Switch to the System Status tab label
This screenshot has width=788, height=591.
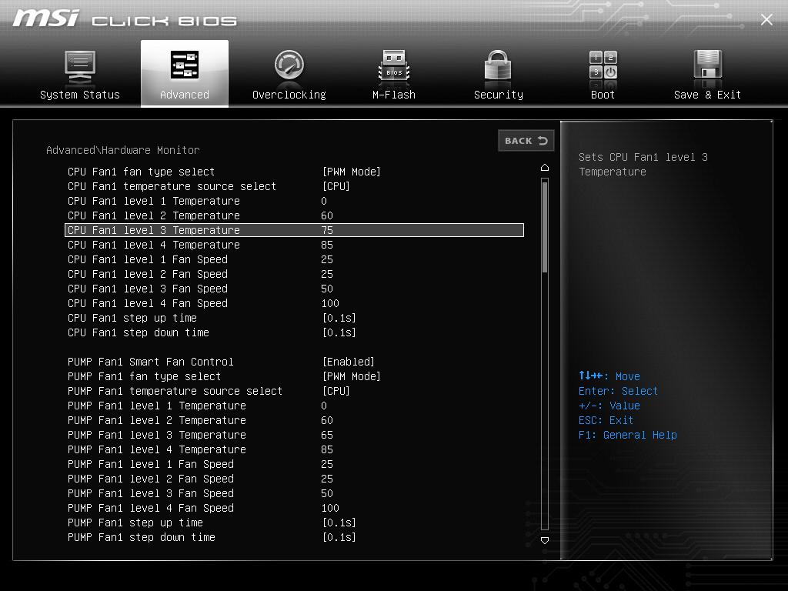tap(80, 95)
